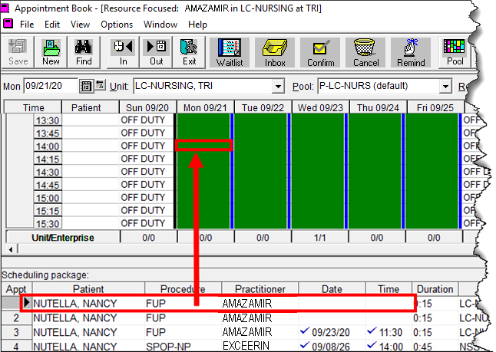Expand the Pool dropdown P-LC-NURS
496x352 pixels.
pos(445,86)
